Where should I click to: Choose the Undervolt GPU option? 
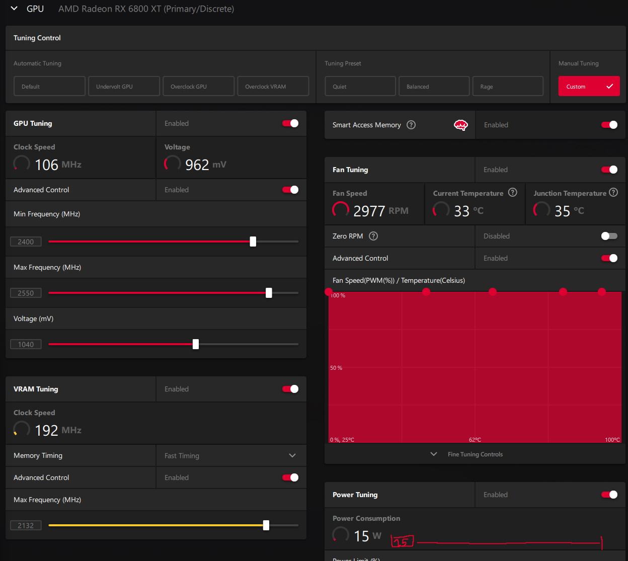(124, 86)
